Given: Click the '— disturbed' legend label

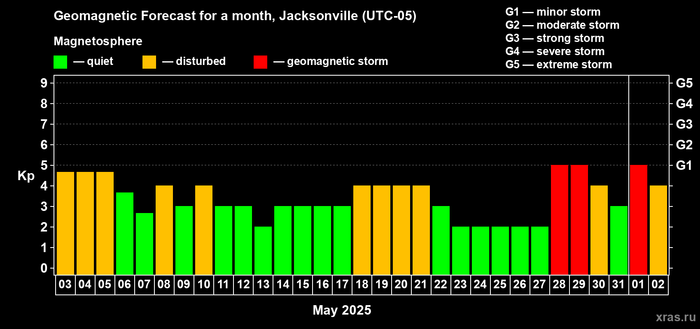Looking at the screenshot, I should (194, 61).
